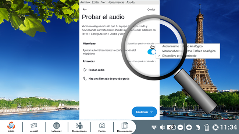
Task: Open the e-mail taskbar icon
Action: click(34, 127)
